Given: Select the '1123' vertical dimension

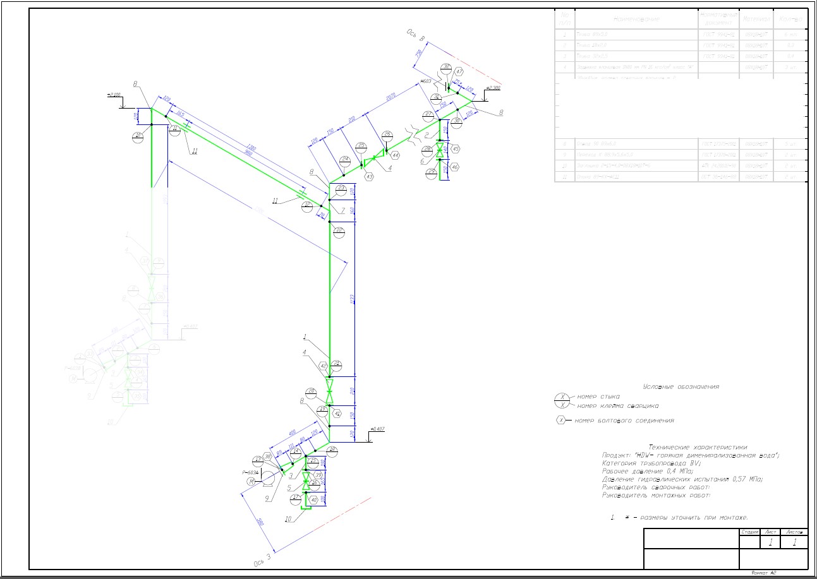Looking at the screenshot, I should coord(353,299).
